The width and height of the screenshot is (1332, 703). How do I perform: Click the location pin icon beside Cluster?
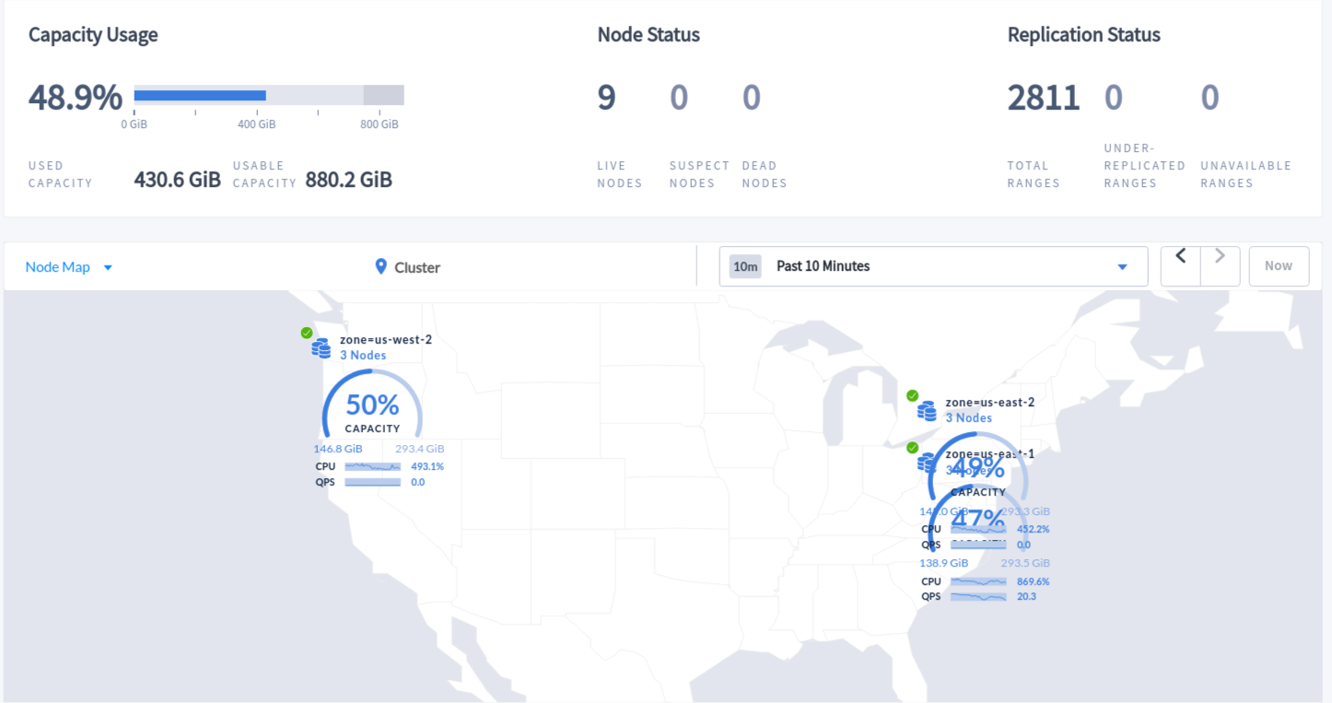(380, 266)
